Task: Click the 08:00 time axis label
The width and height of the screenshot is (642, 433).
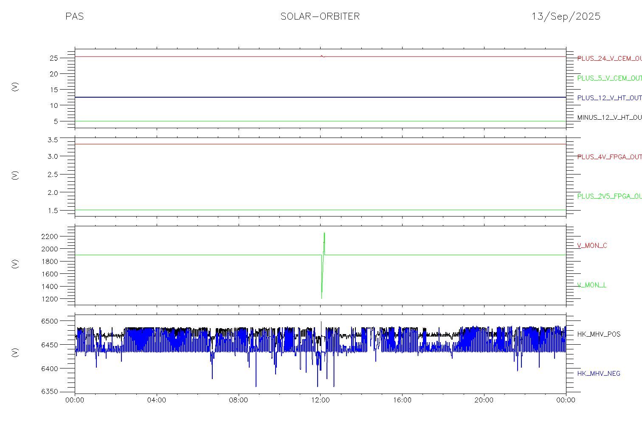Action: coord(239,400)
